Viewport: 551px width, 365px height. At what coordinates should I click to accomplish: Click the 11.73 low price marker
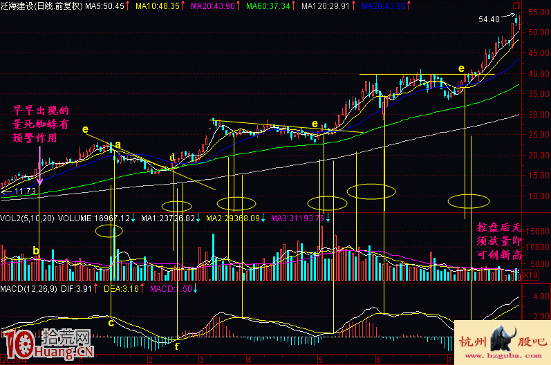pyautogui.click(x=26, y=191)
